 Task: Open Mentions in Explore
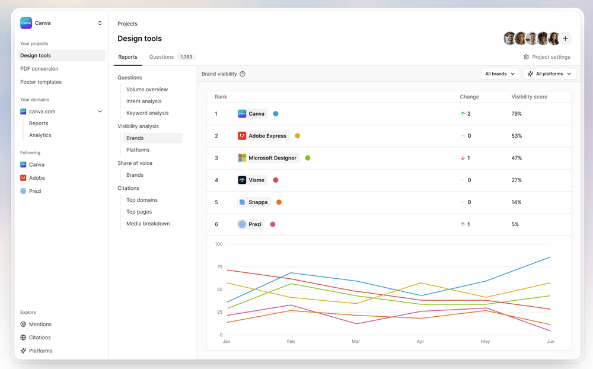[40, 325]
